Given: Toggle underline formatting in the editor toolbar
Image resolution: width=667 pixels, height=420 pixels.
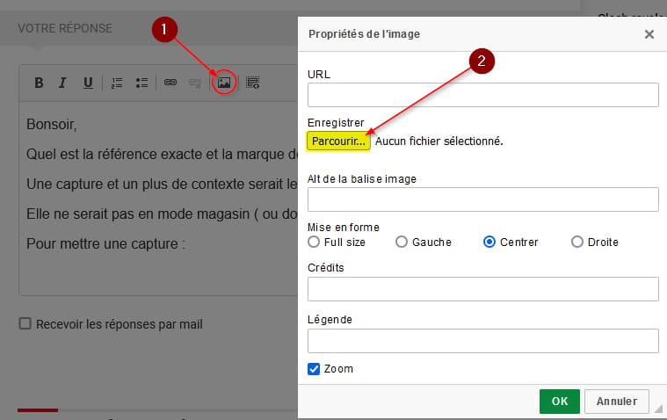Looking at the screenshot, I should tap(88, 83).
